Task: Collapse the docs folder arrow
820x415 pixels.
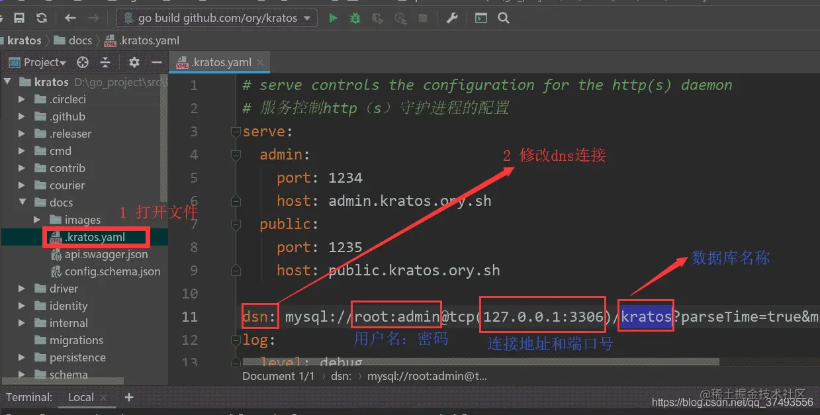Action: click(23, 203)
